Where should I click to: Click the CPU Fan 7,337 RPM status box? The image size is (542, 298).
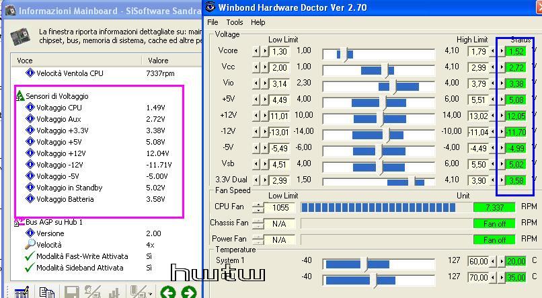(494, 207)
